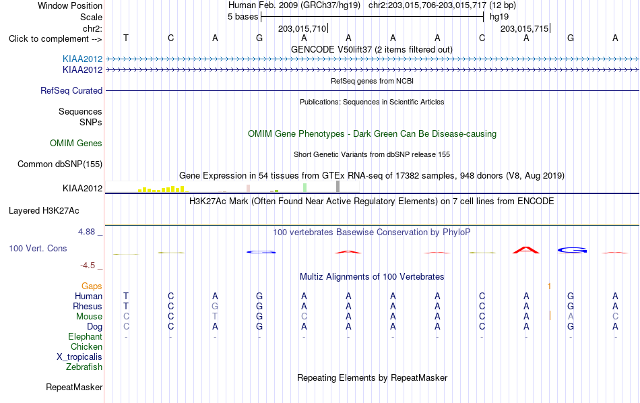The image size is (640, 403).
Task: Click the Scale label in left column
Action: click(x=91, y=17)
